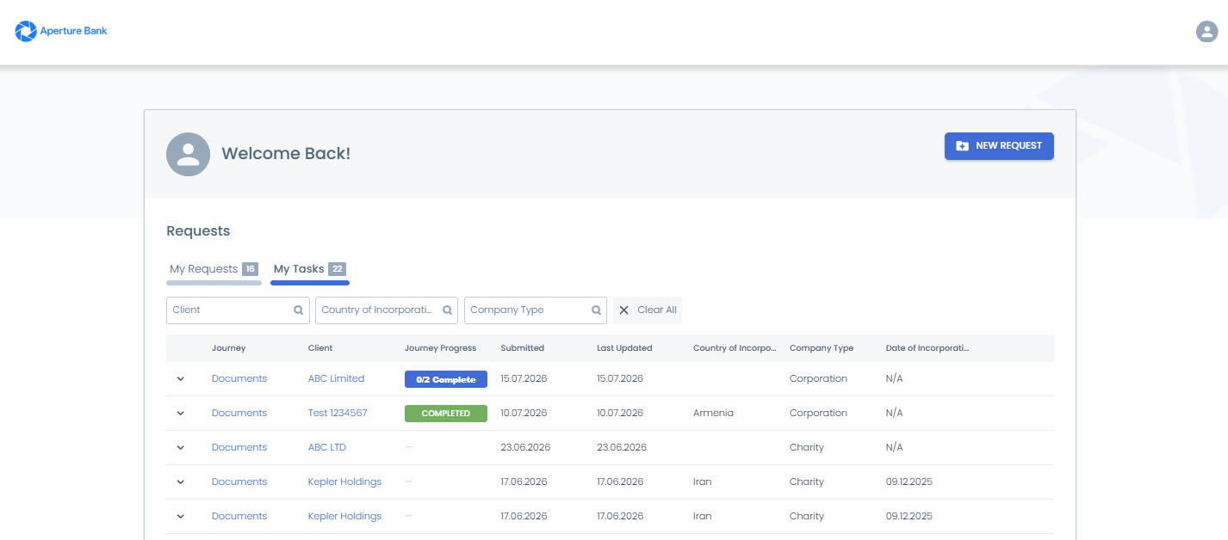The height and width of the screenshot is (540, 1228).
Task: Click the search icon in Company Type filter
Action: 596,310
